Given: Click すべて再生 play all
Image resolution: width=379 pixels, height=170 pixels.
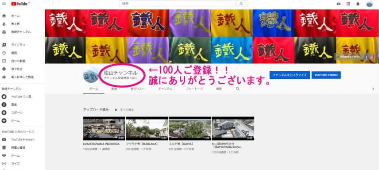Looking at the screenshot, I should click(x=125, y=110).
